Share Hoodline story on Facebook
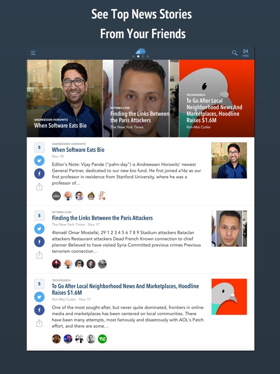 point(39,310)
